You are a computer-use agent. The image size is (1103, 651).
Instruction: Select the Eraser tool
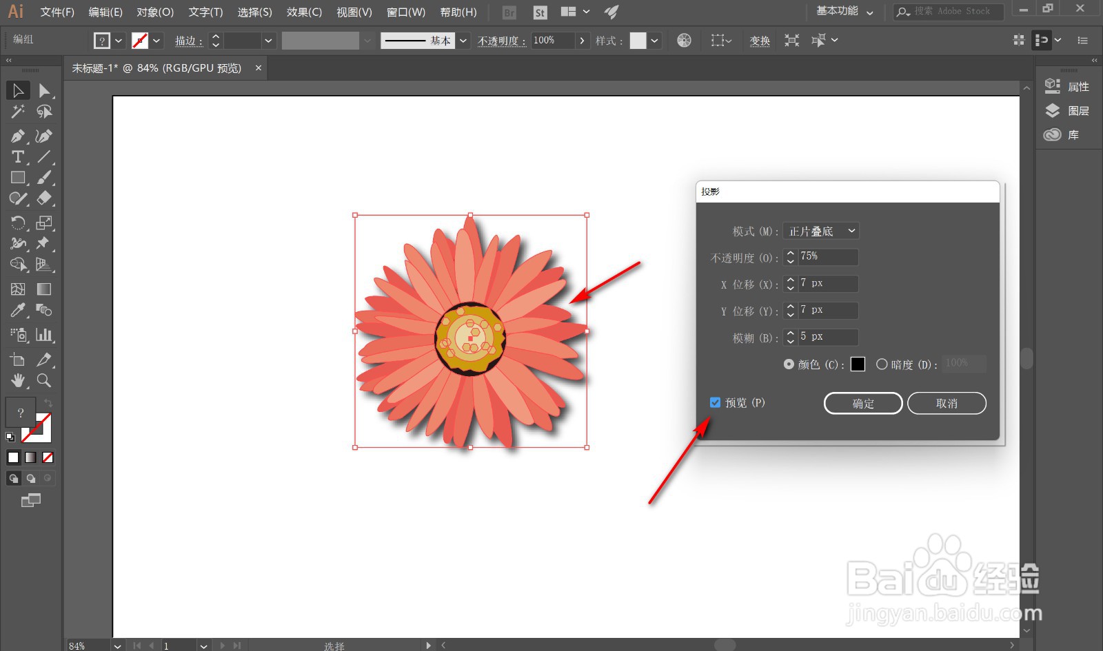tap(44, 199)
